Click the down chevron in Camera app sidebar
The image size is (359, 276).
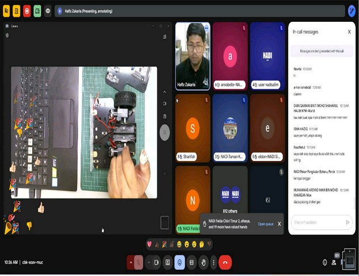tap(165, 173)
